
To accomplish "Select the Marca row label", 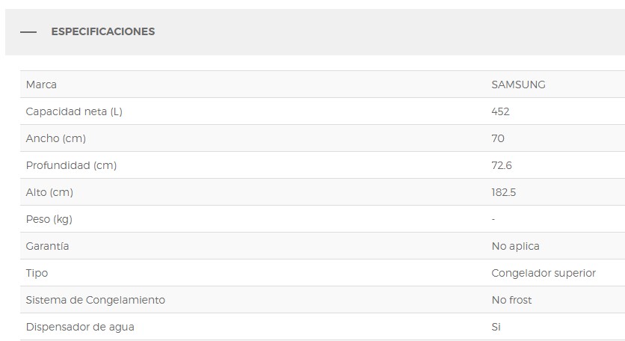I will (41, 85).
